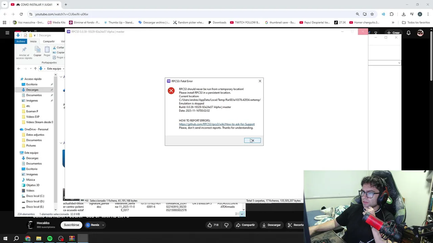Open Chrome three-dot menu
Screen dimensions: 433x243
(x=428, y=14)
